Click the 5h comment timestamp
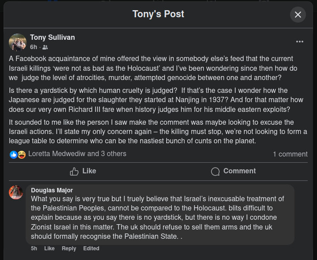Screen dimensions: 317x260 point(34,249)
